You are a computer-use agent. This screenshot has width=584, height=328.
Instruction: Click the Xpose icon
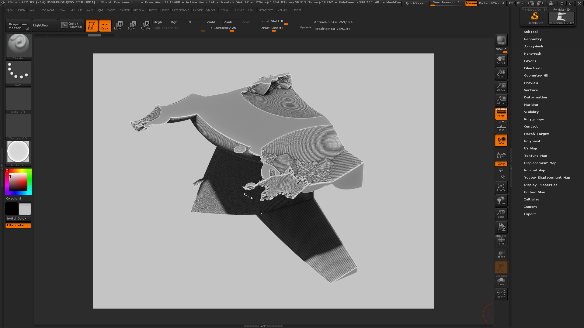[501, 294]
